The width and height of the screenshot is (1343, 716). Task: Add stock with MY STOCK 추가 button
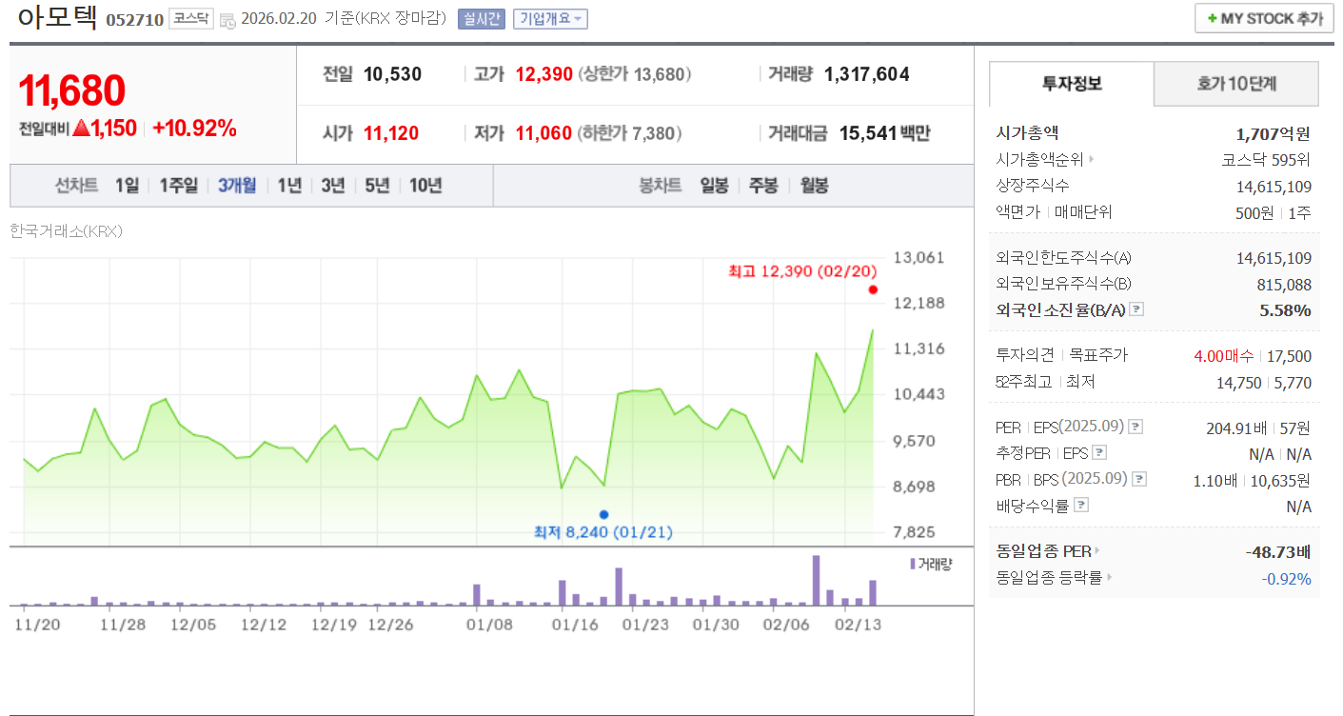(x=1264, y=19)
